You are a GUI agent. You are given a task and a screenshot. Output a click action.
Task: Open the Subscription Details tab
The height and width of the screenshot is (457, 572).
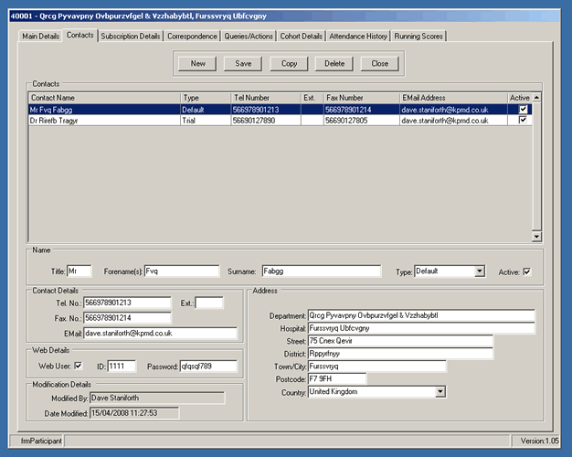(131, 37)
